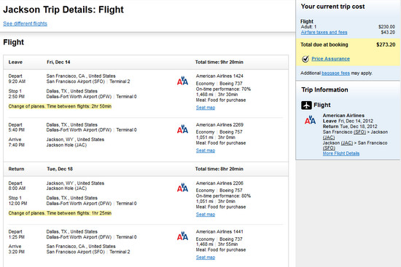Open the See different flights link
Screen dimensions: 401x267
coord(25,23)
